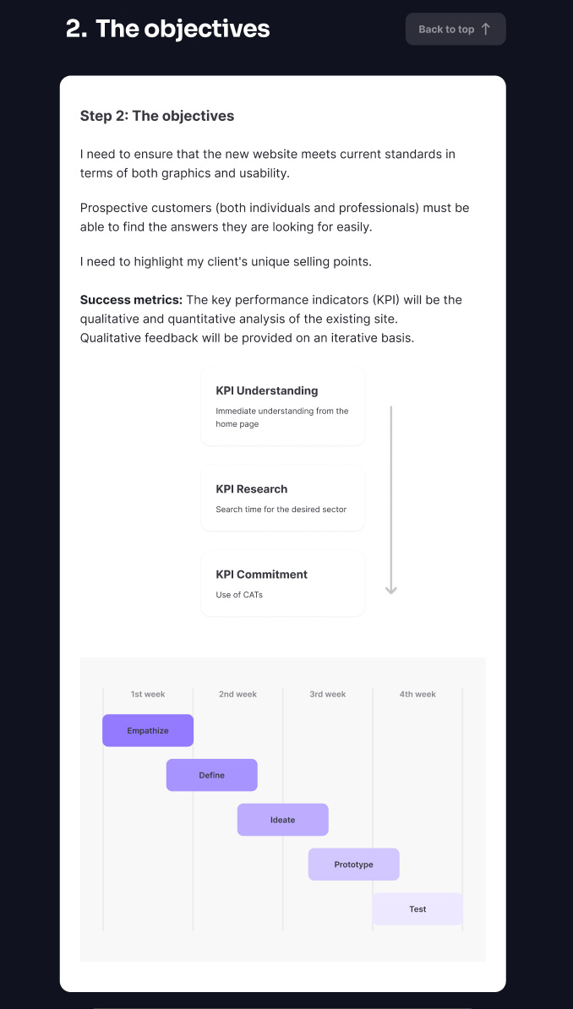Select the KPI Commitment card
The width and height of the screenshot is (573, 1009).
(282, 583)
